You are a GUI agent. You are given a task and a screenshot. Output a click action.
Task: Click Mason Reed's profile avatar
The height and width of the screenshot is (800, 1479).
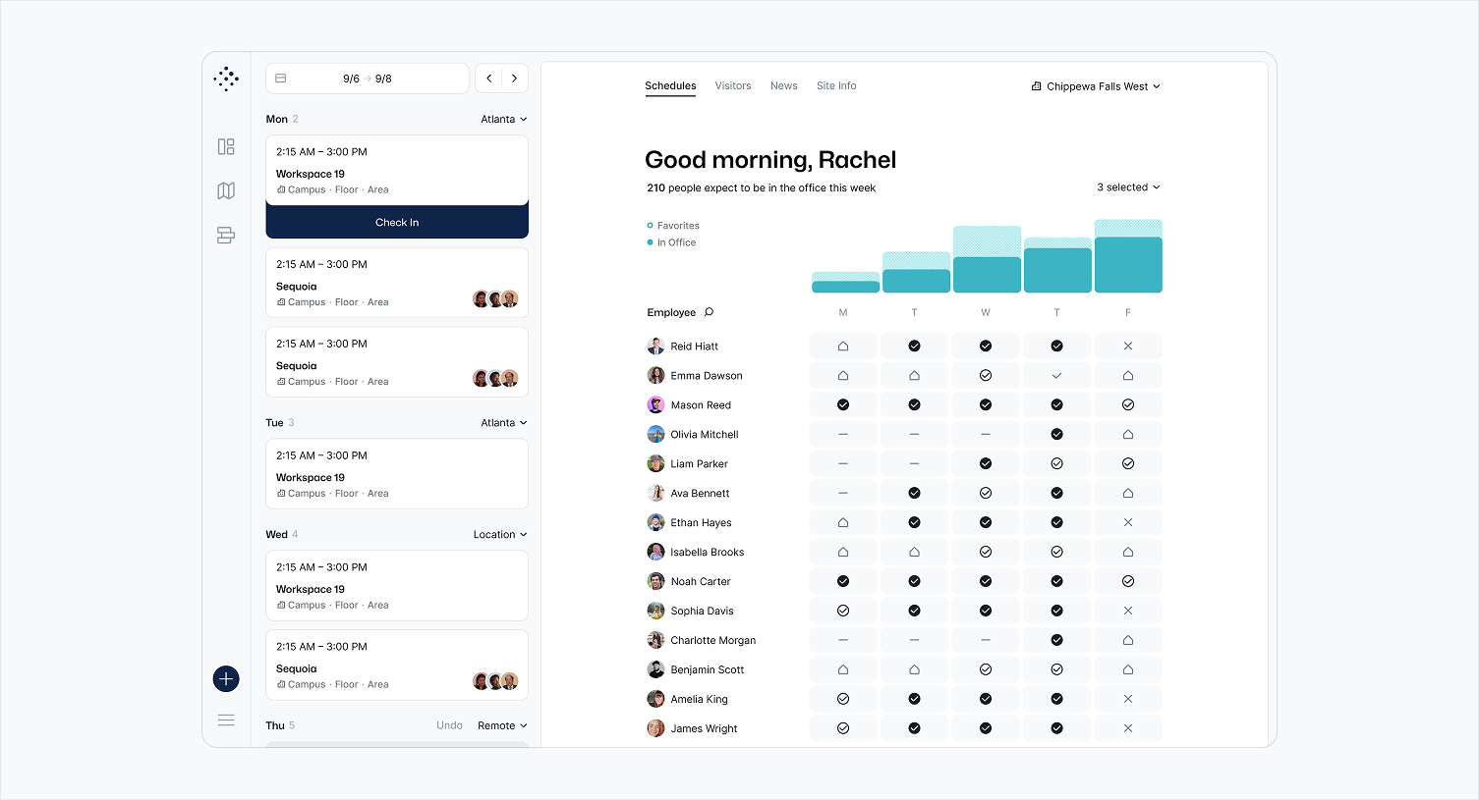pyautogui.click(x=655, y=404)
